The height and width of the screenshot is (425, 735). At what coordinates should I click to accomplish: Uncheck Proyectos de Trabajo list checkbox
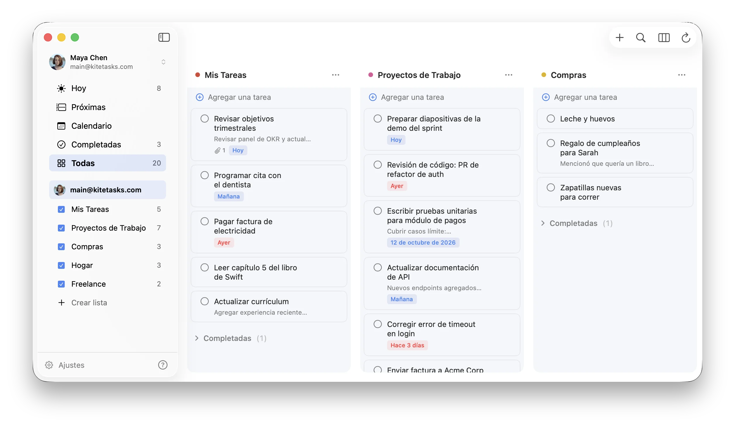[61, 228]
